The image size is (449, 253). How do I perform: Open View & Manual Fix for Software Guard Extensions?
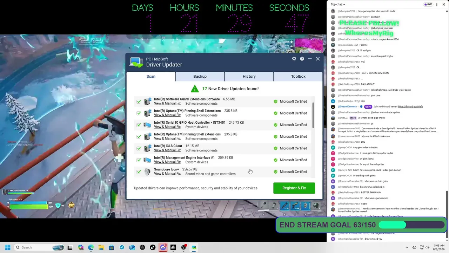(x=167, y=103)
